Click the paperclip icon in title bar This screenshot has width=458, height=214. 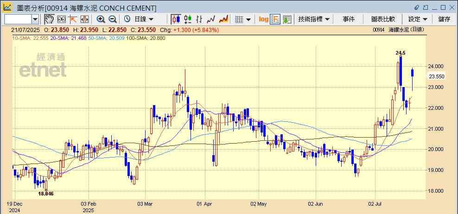point(417,7)
